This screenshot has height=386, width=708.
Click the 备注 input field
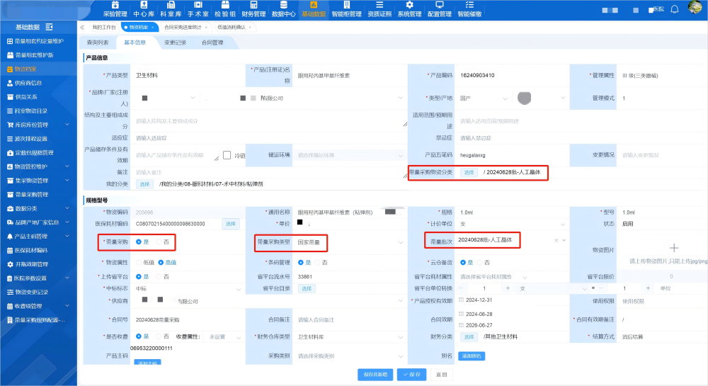point(269,172)
